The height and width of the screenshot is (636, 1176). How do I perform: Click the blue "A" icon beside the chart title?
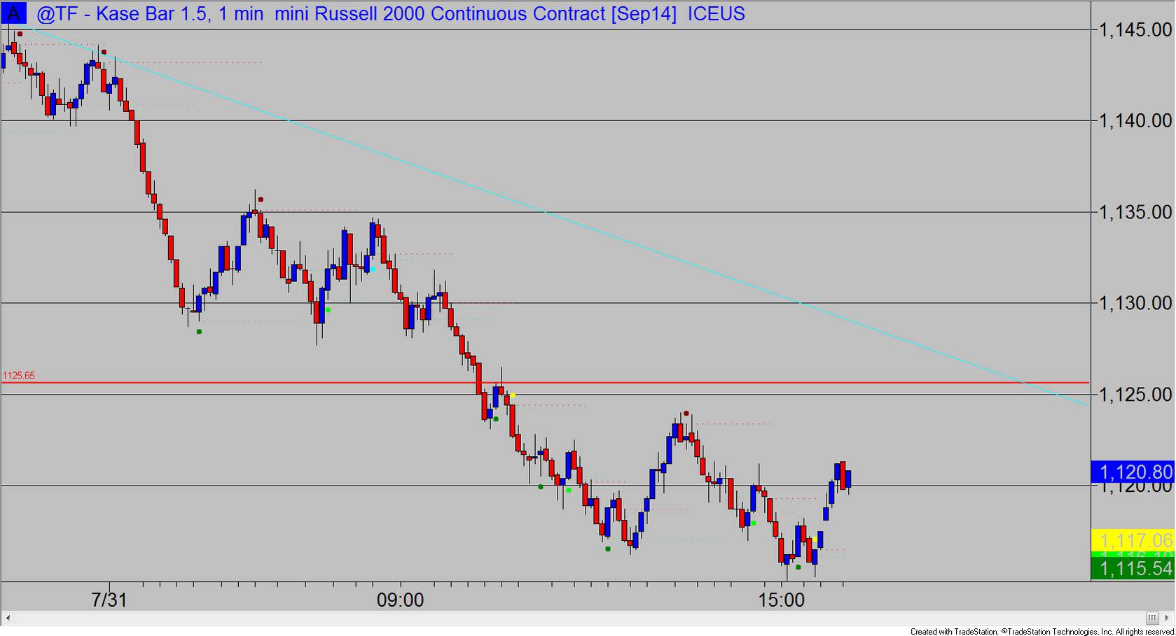click(13, 13)
